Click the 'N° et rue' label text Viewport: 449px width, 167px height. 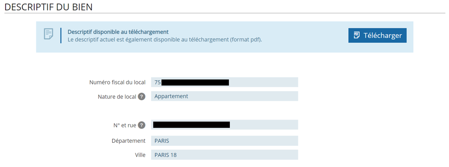[125, 125]
